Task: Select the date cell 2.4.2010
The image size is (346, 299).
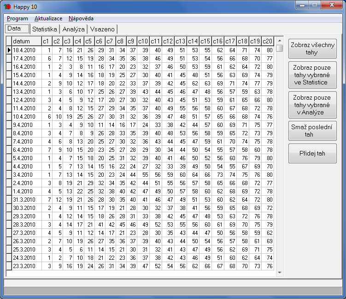Action: [x=27, y=183]
